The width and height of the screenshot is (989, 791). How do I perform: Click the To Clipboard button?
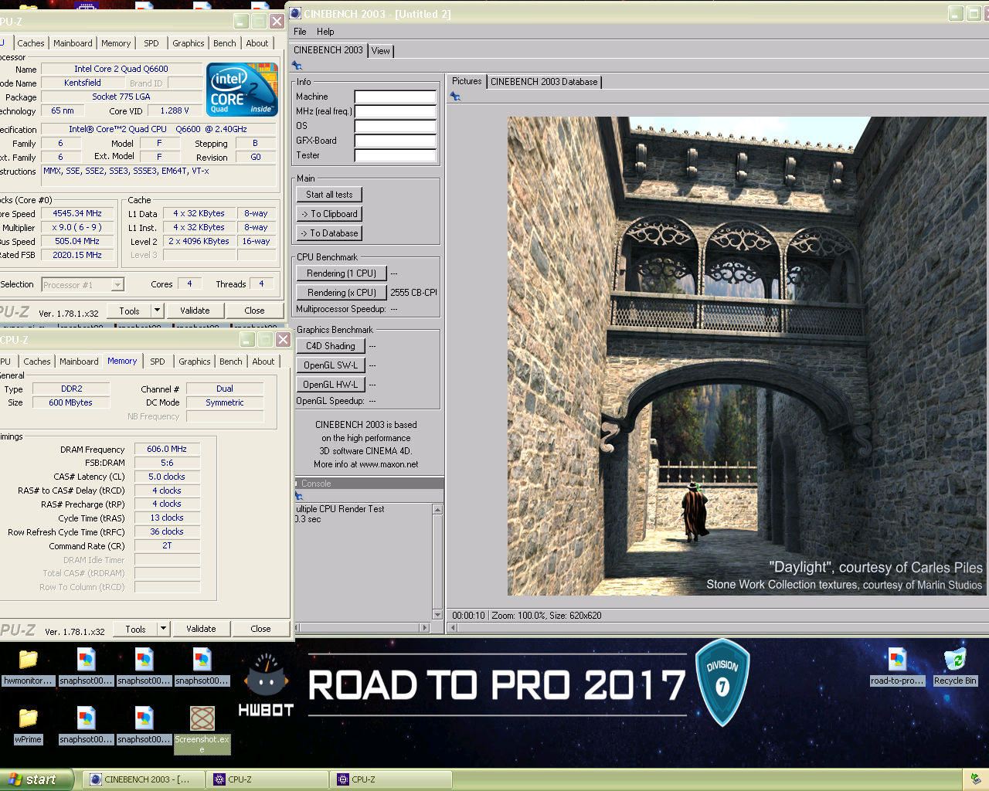329,214
